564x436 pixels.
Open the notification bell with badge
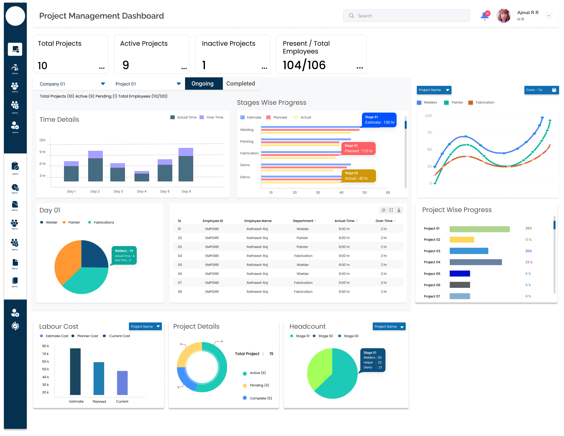[485, 15]
